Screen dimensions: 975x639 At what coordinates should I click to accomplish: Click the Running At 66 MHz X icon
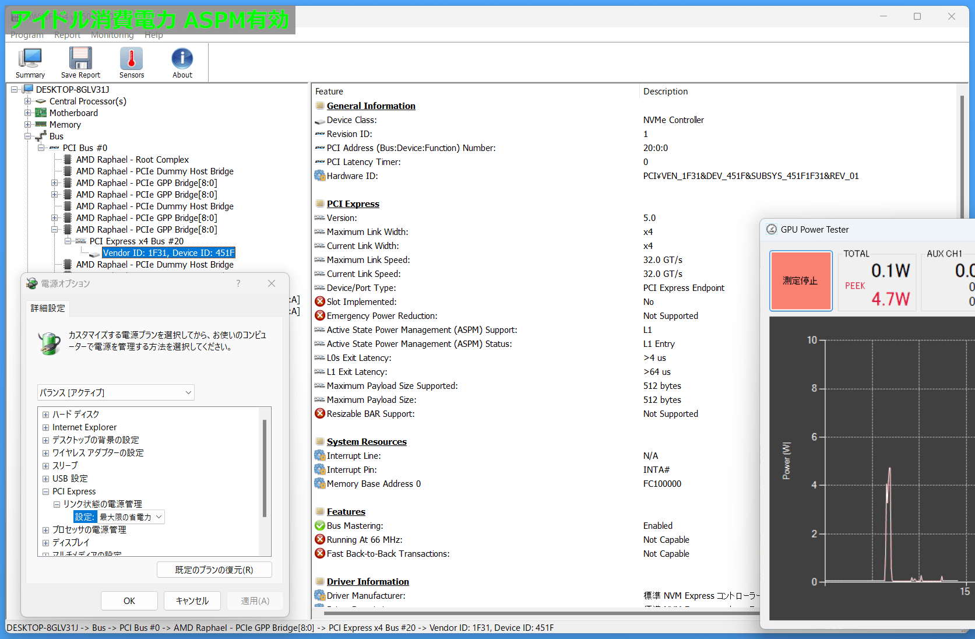[320, 539]
